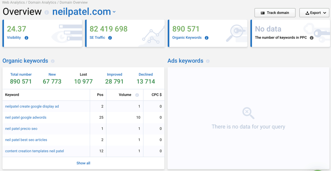Click the Keyword column header

click(x=12, y=95)
